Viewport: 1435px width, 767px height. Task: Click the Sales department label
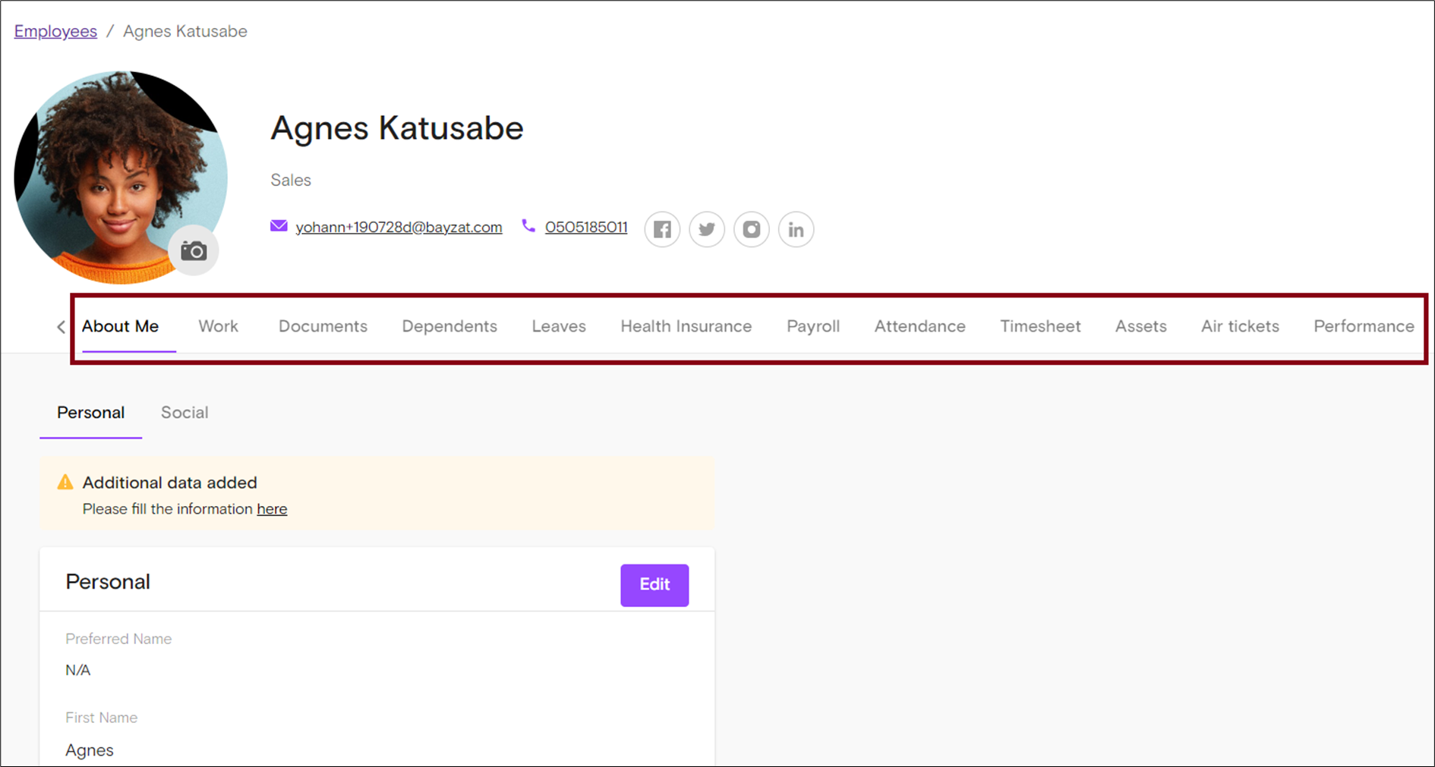point(291,180)
